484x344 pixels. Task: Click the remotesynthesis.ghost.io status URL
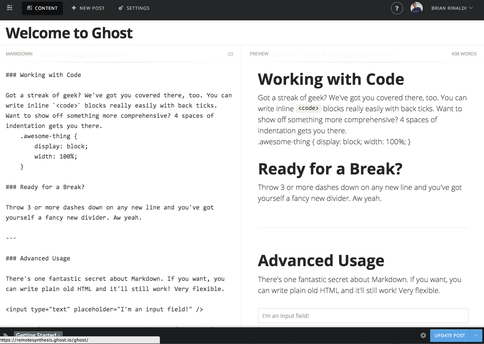coord(44,340)
